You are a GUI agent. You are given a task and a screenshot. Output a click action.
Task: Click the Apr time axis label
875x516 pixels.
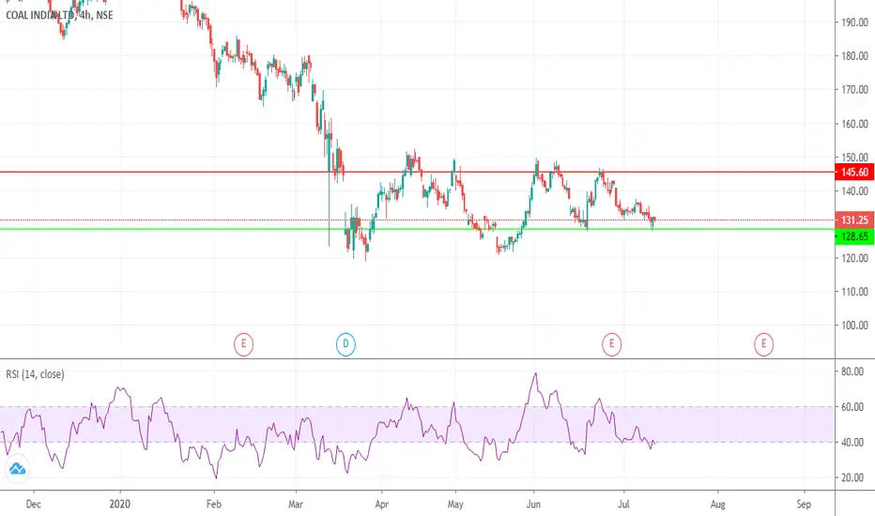pyautogui.click(x=382, y=505)
